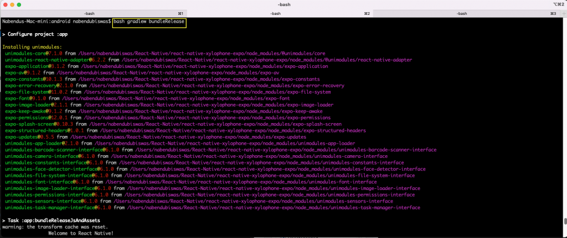
Task: Click the 'unimodules-camera-interface@6.1.0' package name
Action: click(x=50, y=156)
